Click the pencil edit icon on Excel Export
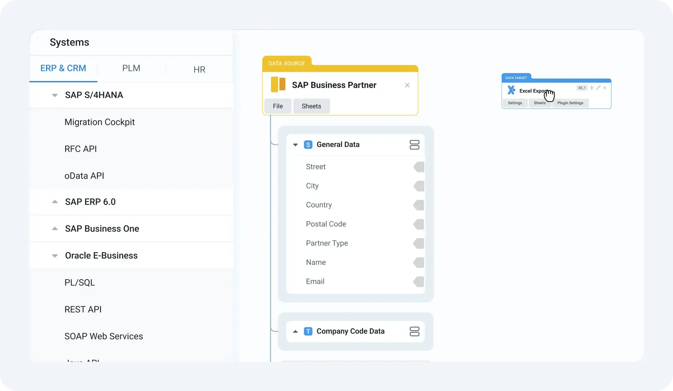This screenshot has width=673, height=391. [x=598, y=88]
